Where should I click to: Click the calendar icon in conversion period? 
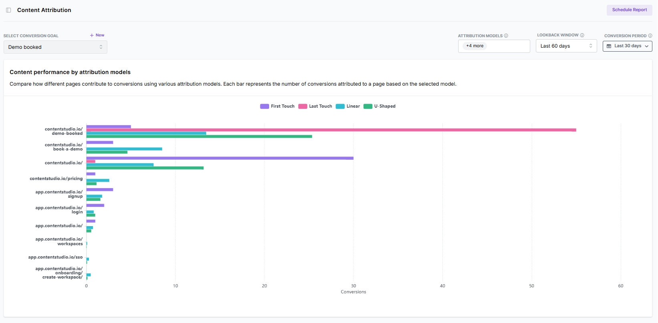pyautogui.click(x=609, y=46)
